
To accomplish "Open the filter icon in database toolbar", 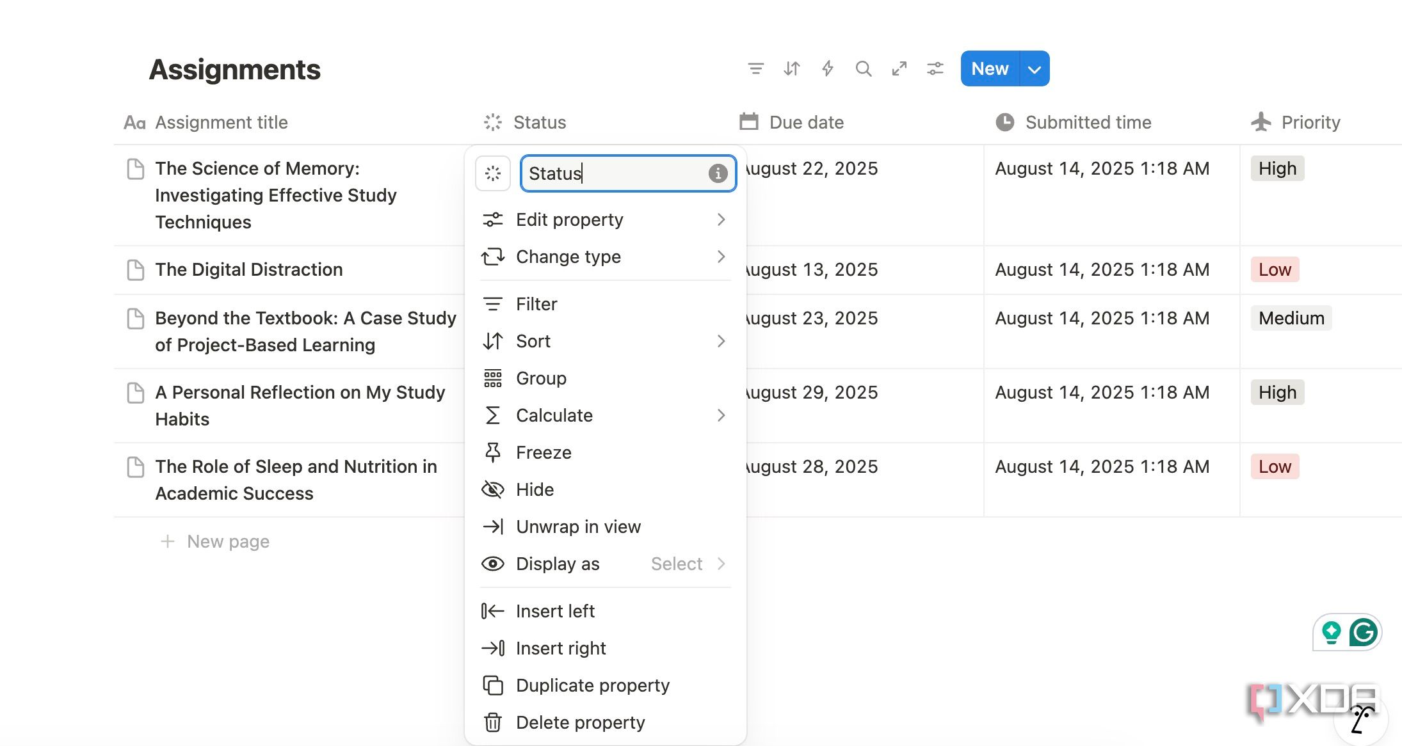I will (755, 68).
